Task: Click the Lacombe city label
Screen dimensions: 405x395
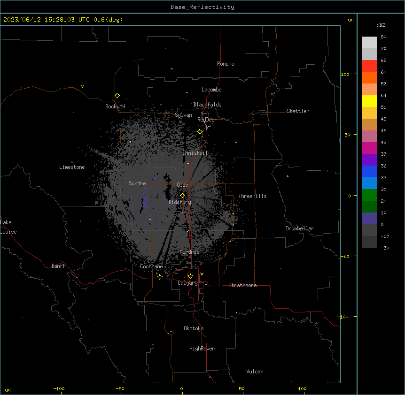Action: [211, 90]
